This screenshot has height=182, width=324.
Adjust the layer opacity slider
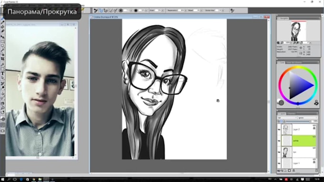(299, 121)
